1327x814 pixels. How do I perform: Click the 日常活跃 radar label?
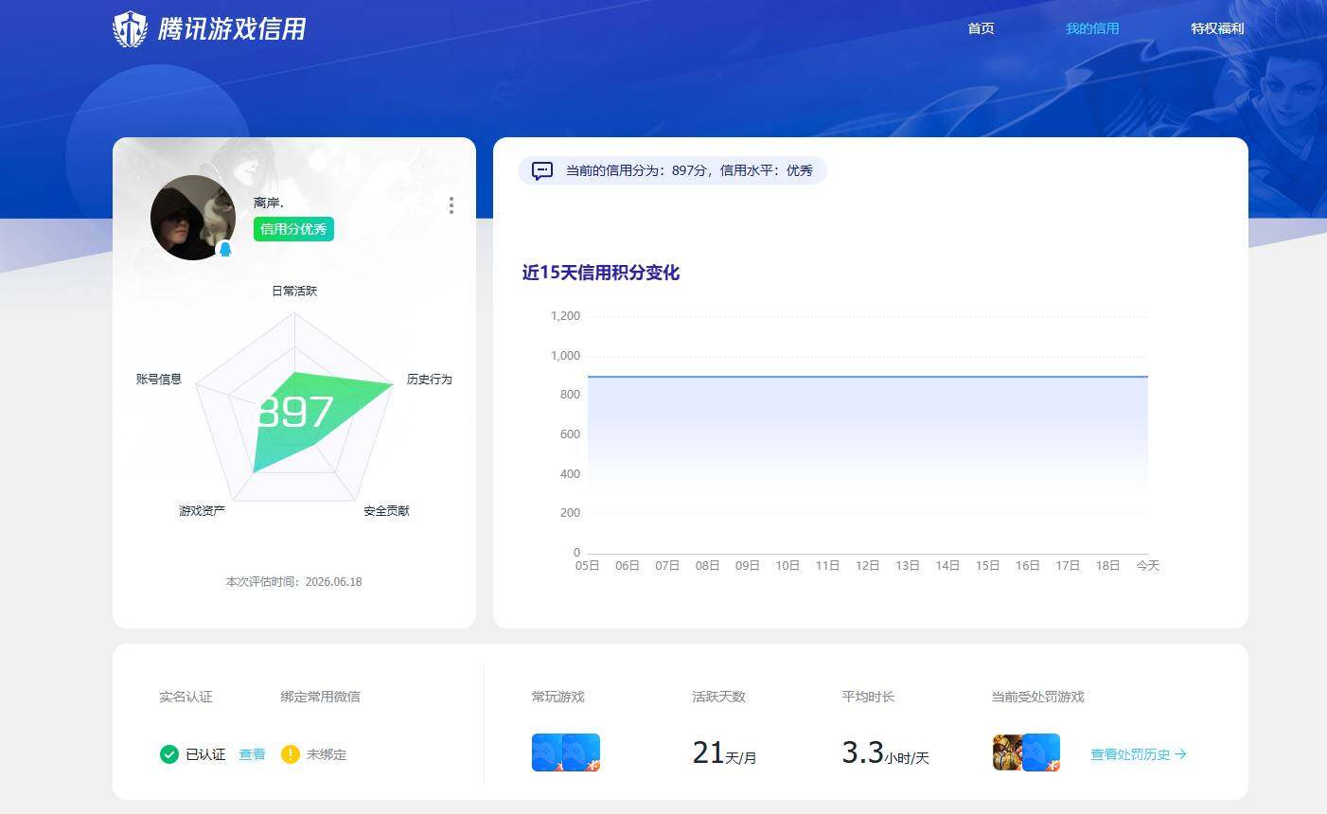click(294, 291)
